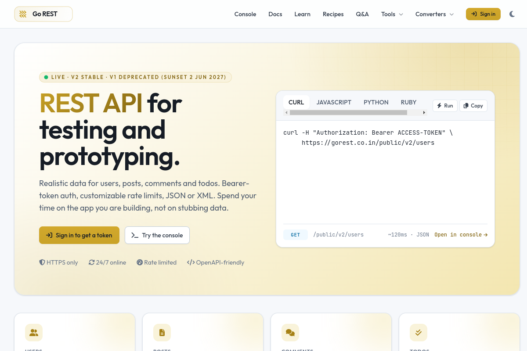Click the /public/v2/users endpoint path text

click(x=338, y=235)
